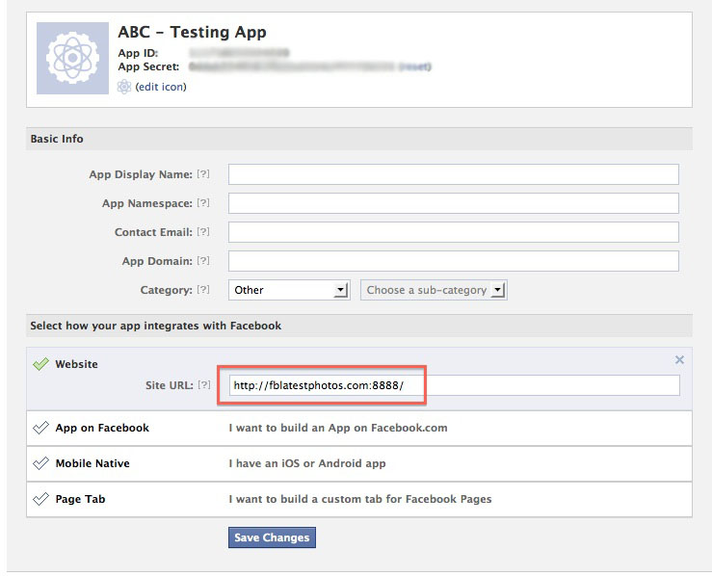Image resolution: width=712 pixels, height=576 pixels.
Task: Expand the App on Facebook row
Action: point(359,428)
